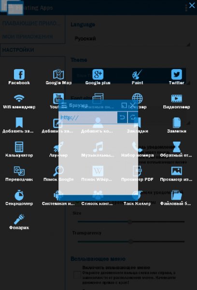The height and width of the screenshot is (290, 197).
Task: Open the three-dot overflow menu at top
Action: pyautogui.click(x=186, y=7)
